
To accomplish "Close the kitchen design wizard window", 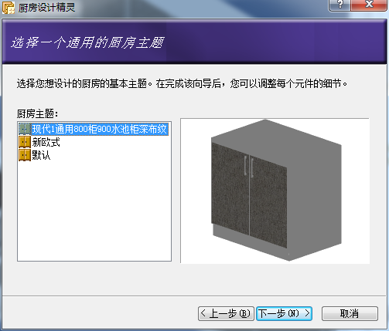I will point(369,5).
